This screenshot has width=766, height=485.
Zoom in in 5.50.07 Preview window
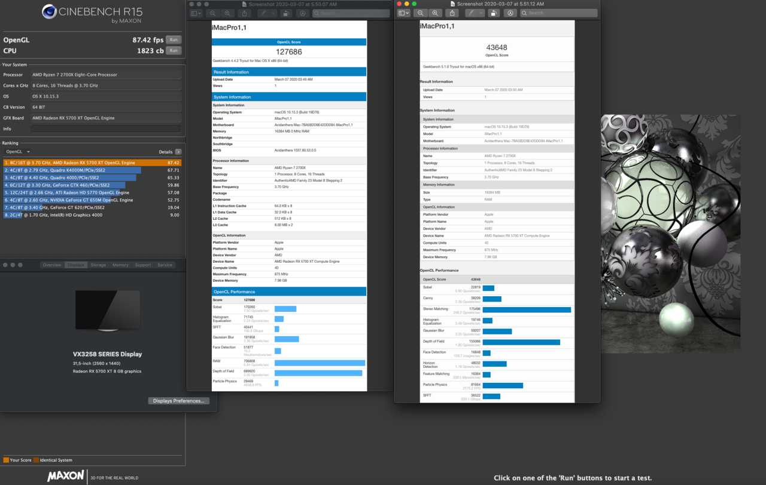click(227, 13)
